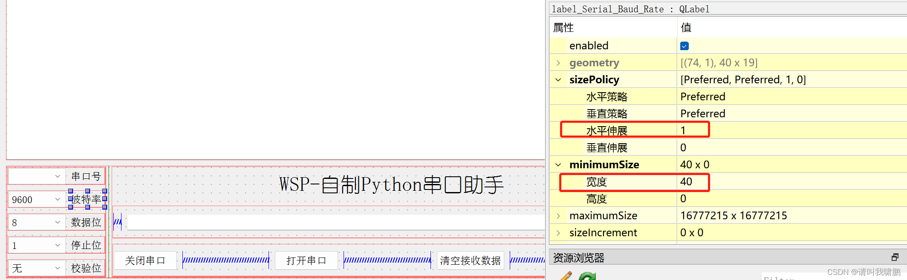Click the large white receive text area
This screenshot has width=907, height=280.
click(275, 79)
